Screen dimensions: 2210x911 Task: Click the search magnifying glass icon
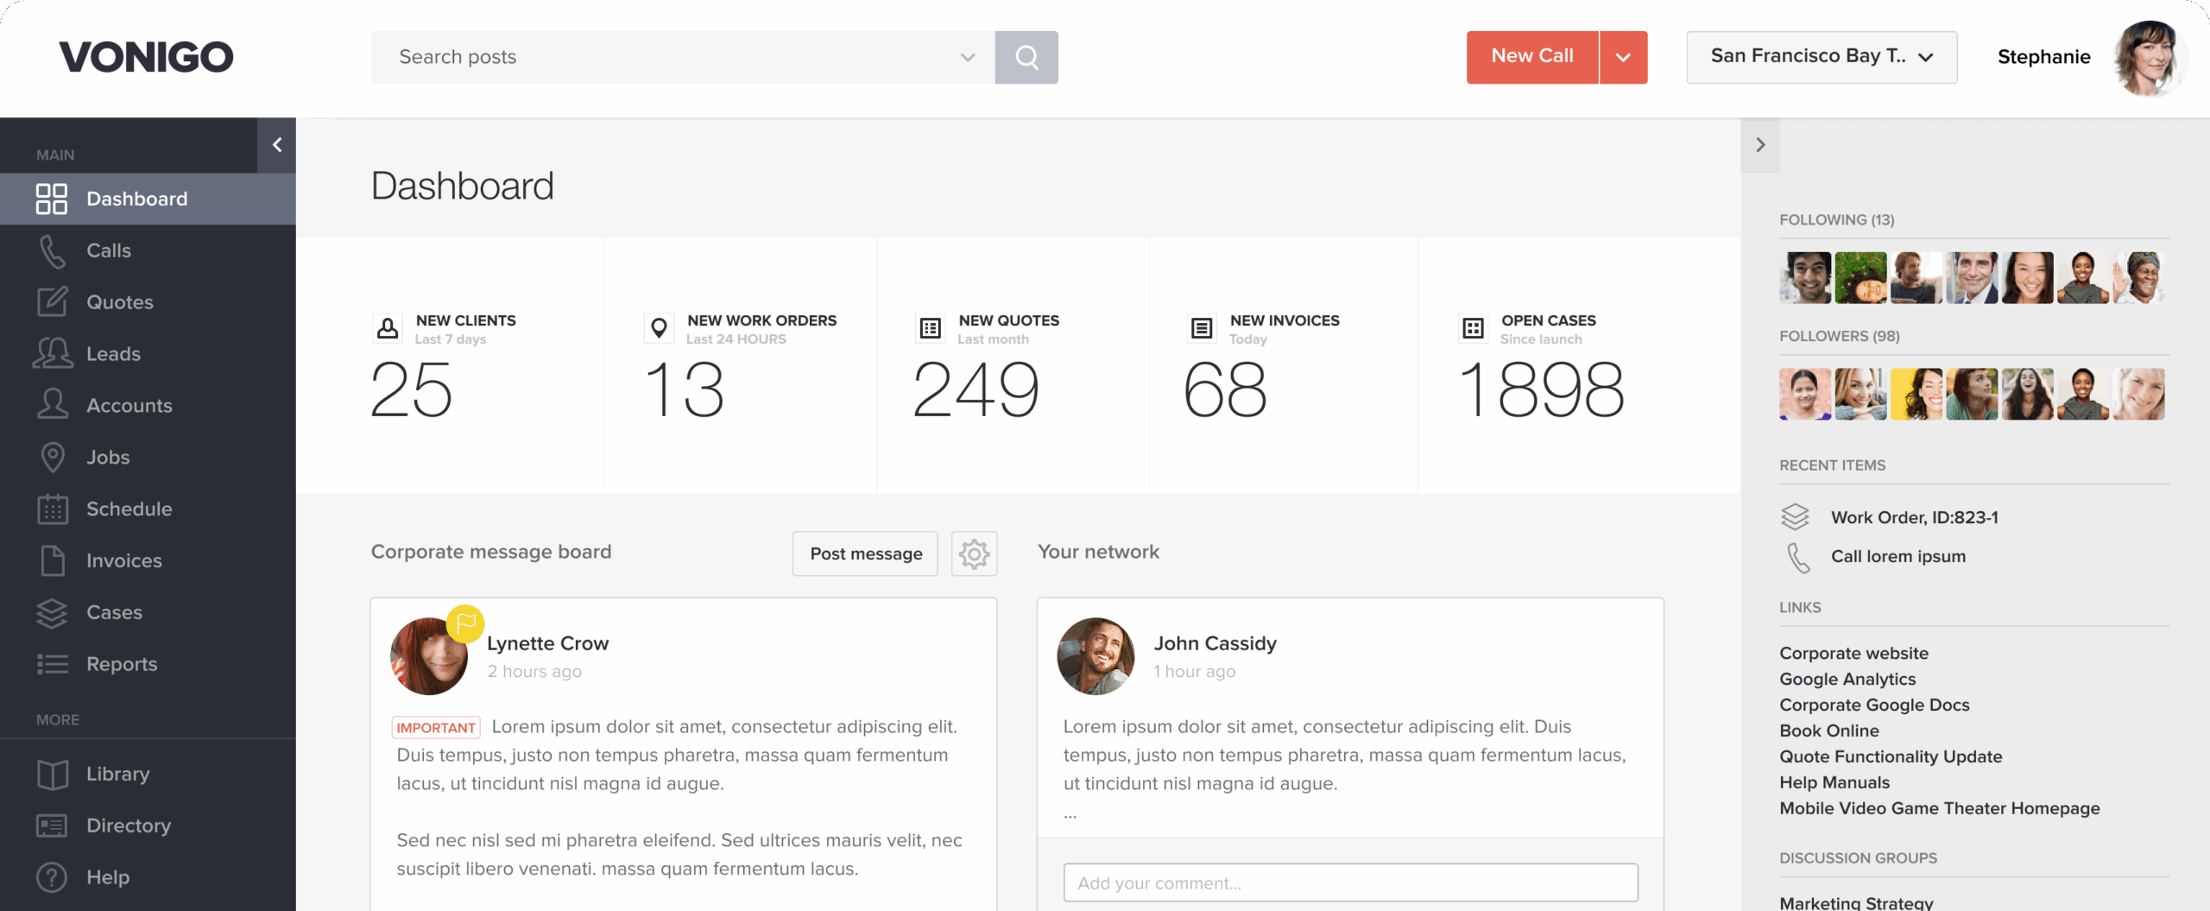(x=1026, y=57)
